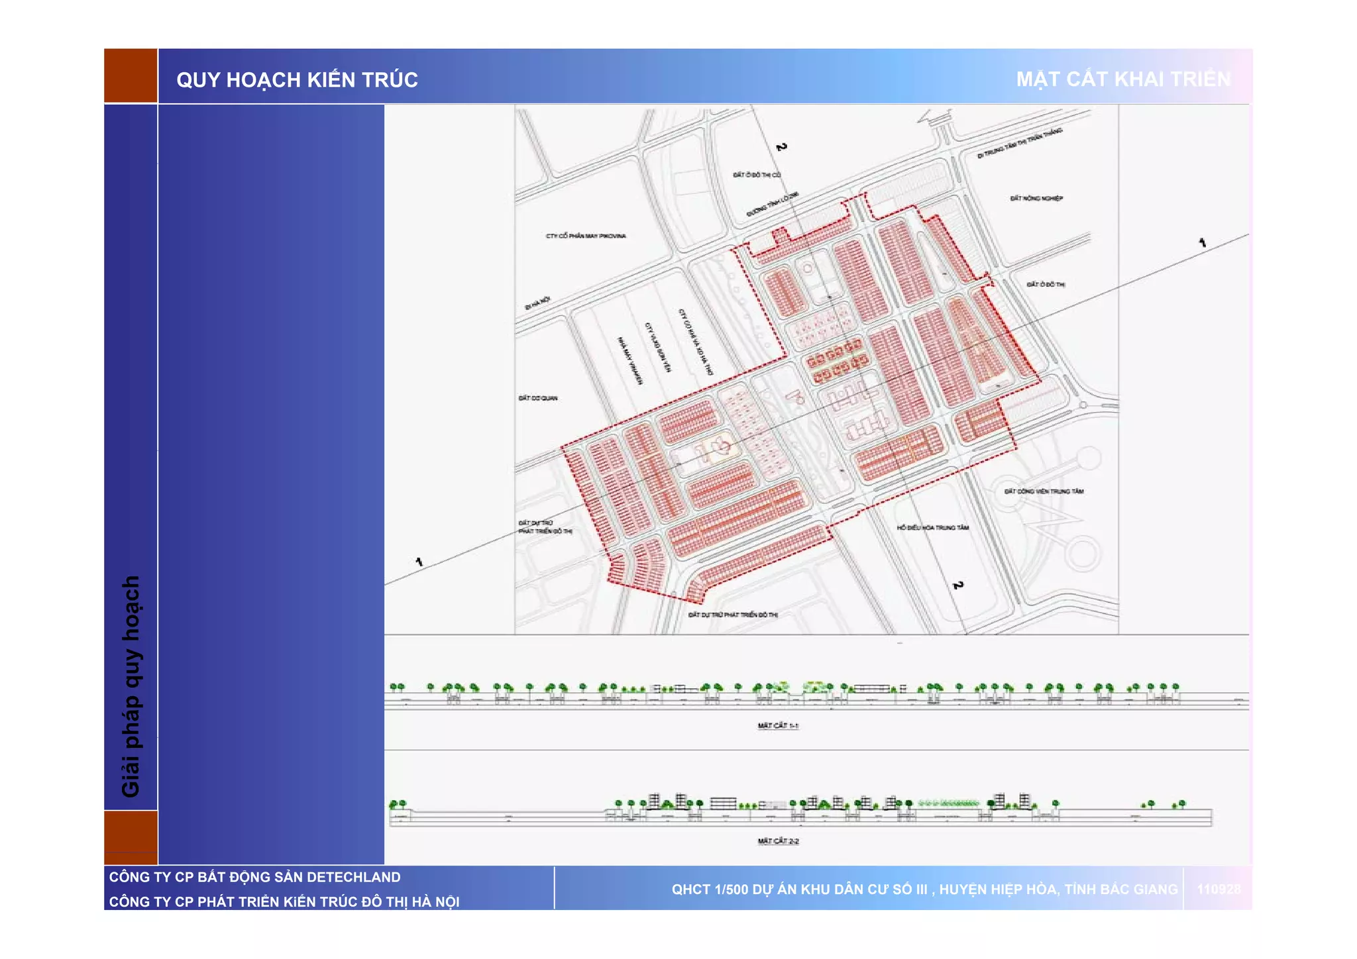Screen dimensions: 1357x959
Task: Click 'ĐẤT DỰ TRỮ PHÁT TRIỂN ĐÔ THỊ' bottom map label
Action: 733,615
